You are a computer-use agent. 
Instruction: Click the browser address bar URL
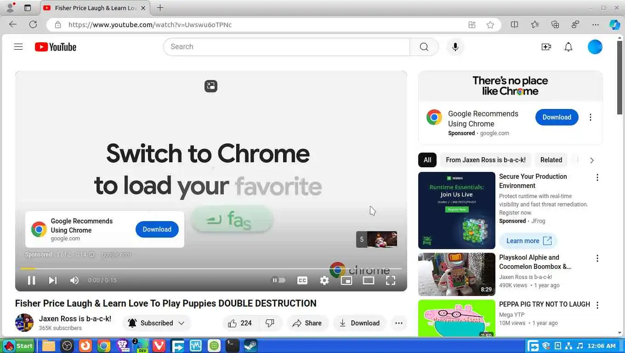coord(150,25)
